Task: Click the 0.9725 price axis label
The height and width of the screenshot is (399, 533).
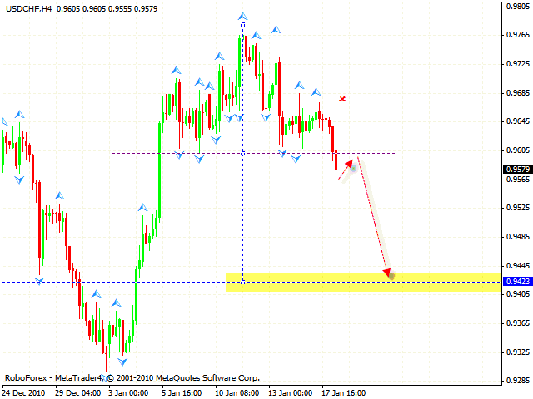Action: (518, 64)
